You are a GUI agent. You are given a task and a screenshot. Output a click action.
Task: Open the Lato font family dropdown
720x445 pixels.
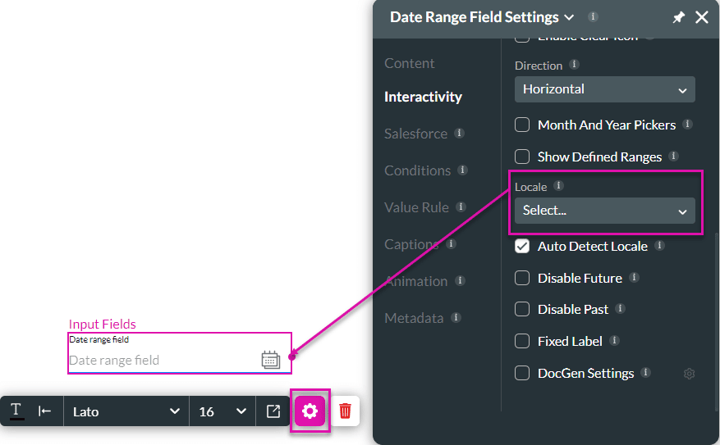[x=126, y=411]
